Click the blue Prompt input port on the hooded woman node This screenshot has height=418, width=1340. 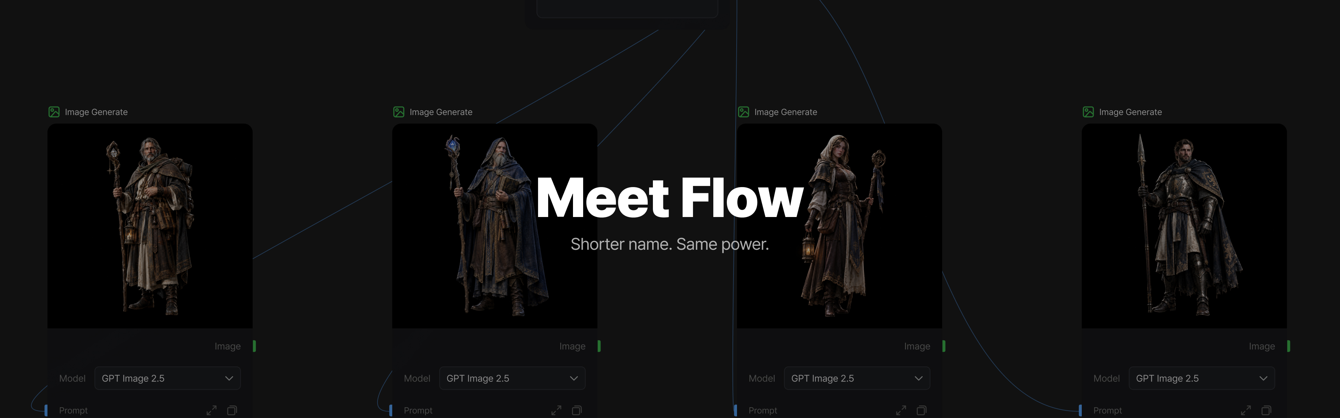(x=736, y=410)
